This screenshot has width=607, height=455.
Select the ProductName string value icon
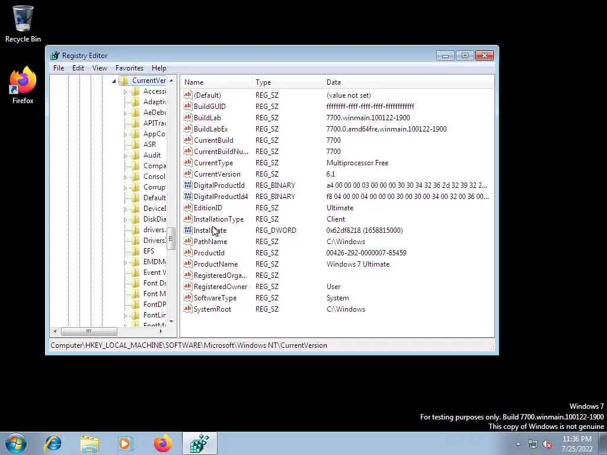point(188,264)
